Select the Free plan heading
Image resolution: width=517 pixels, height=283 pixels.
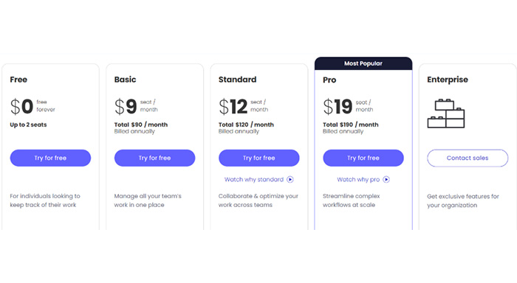[18, 80]
